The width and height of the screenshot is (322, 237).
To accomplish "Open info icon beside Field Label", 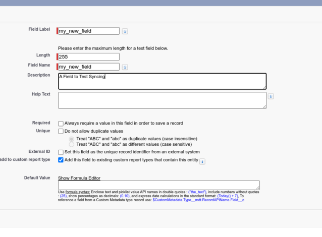I will tap(125, 31).
